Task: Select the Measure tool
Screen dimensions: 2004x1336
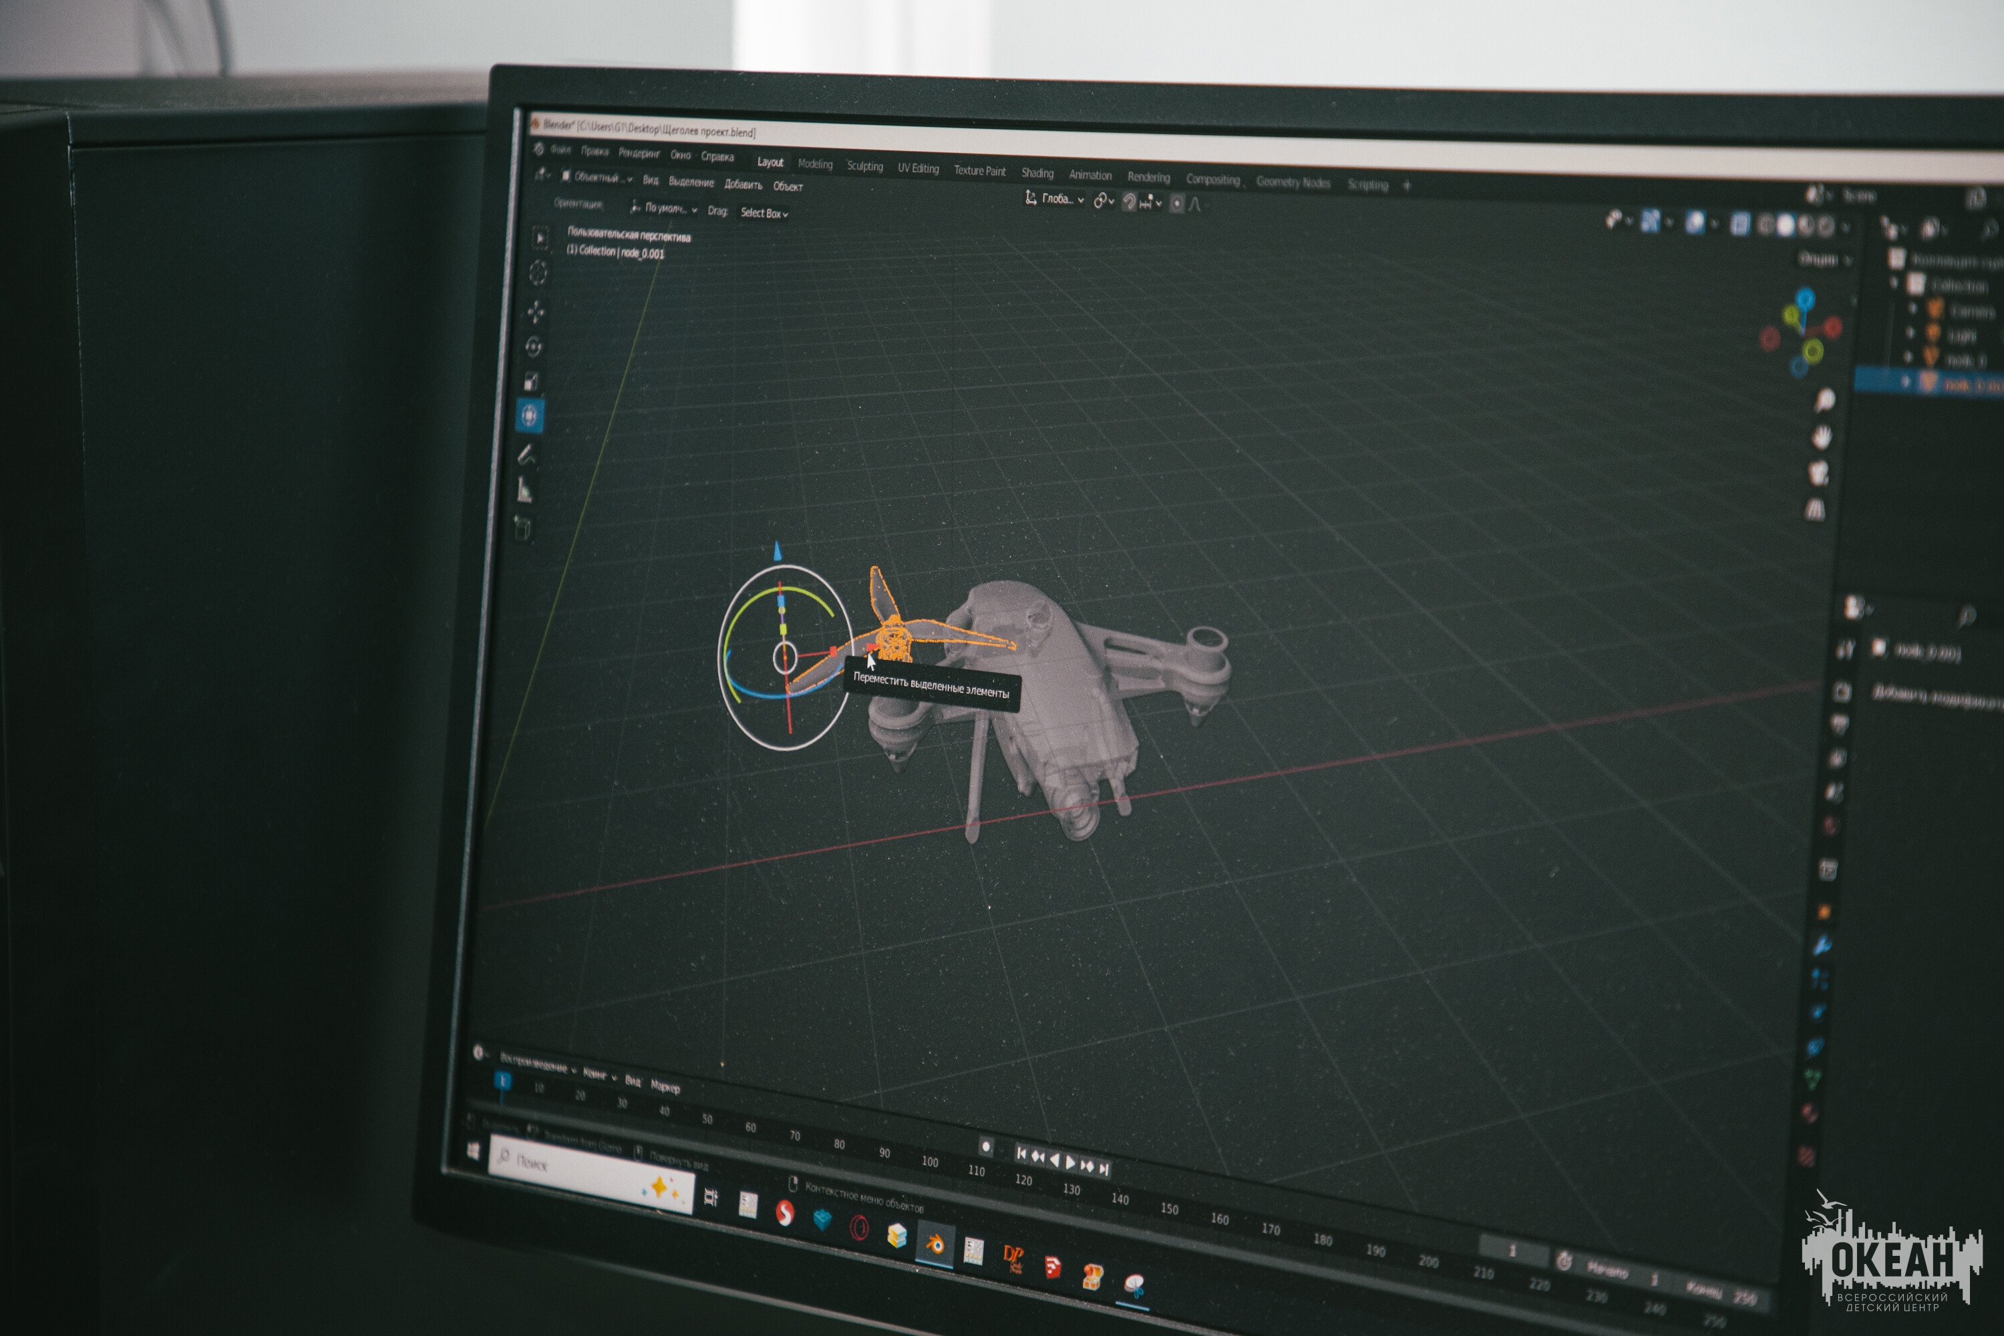Action: 525,491
